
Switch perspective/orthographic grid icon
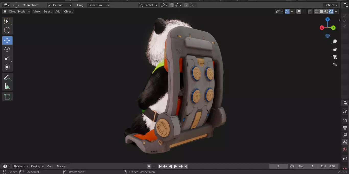[x=335, y=65]
